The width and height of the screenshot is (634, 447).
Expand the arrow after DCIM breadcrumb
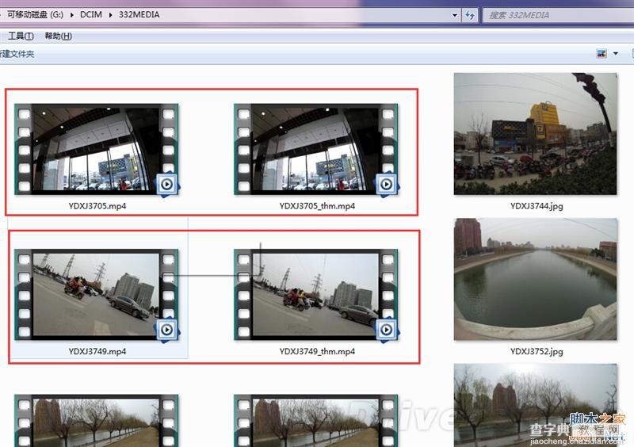click(110, 15)
